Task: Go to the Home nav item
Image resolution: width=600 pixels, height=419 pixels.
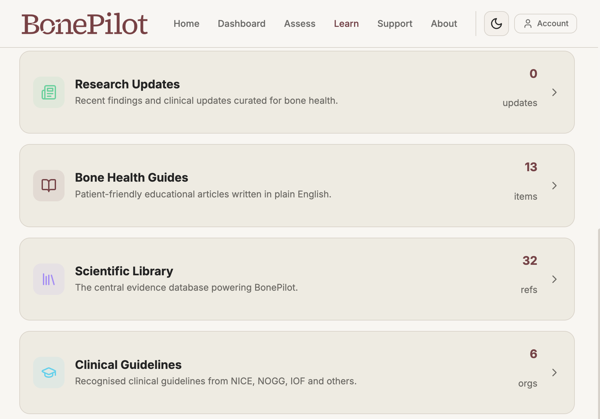Action: point(186,24)
